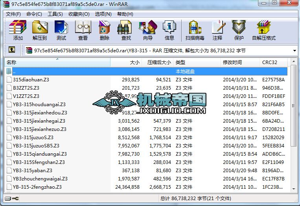300x206 pixels.
Task: Open the 命令(C) menu
Action: coord(34,14)
